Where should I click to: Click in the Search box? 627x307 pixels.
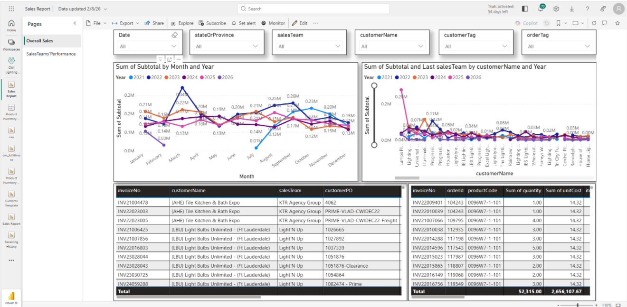313,9
